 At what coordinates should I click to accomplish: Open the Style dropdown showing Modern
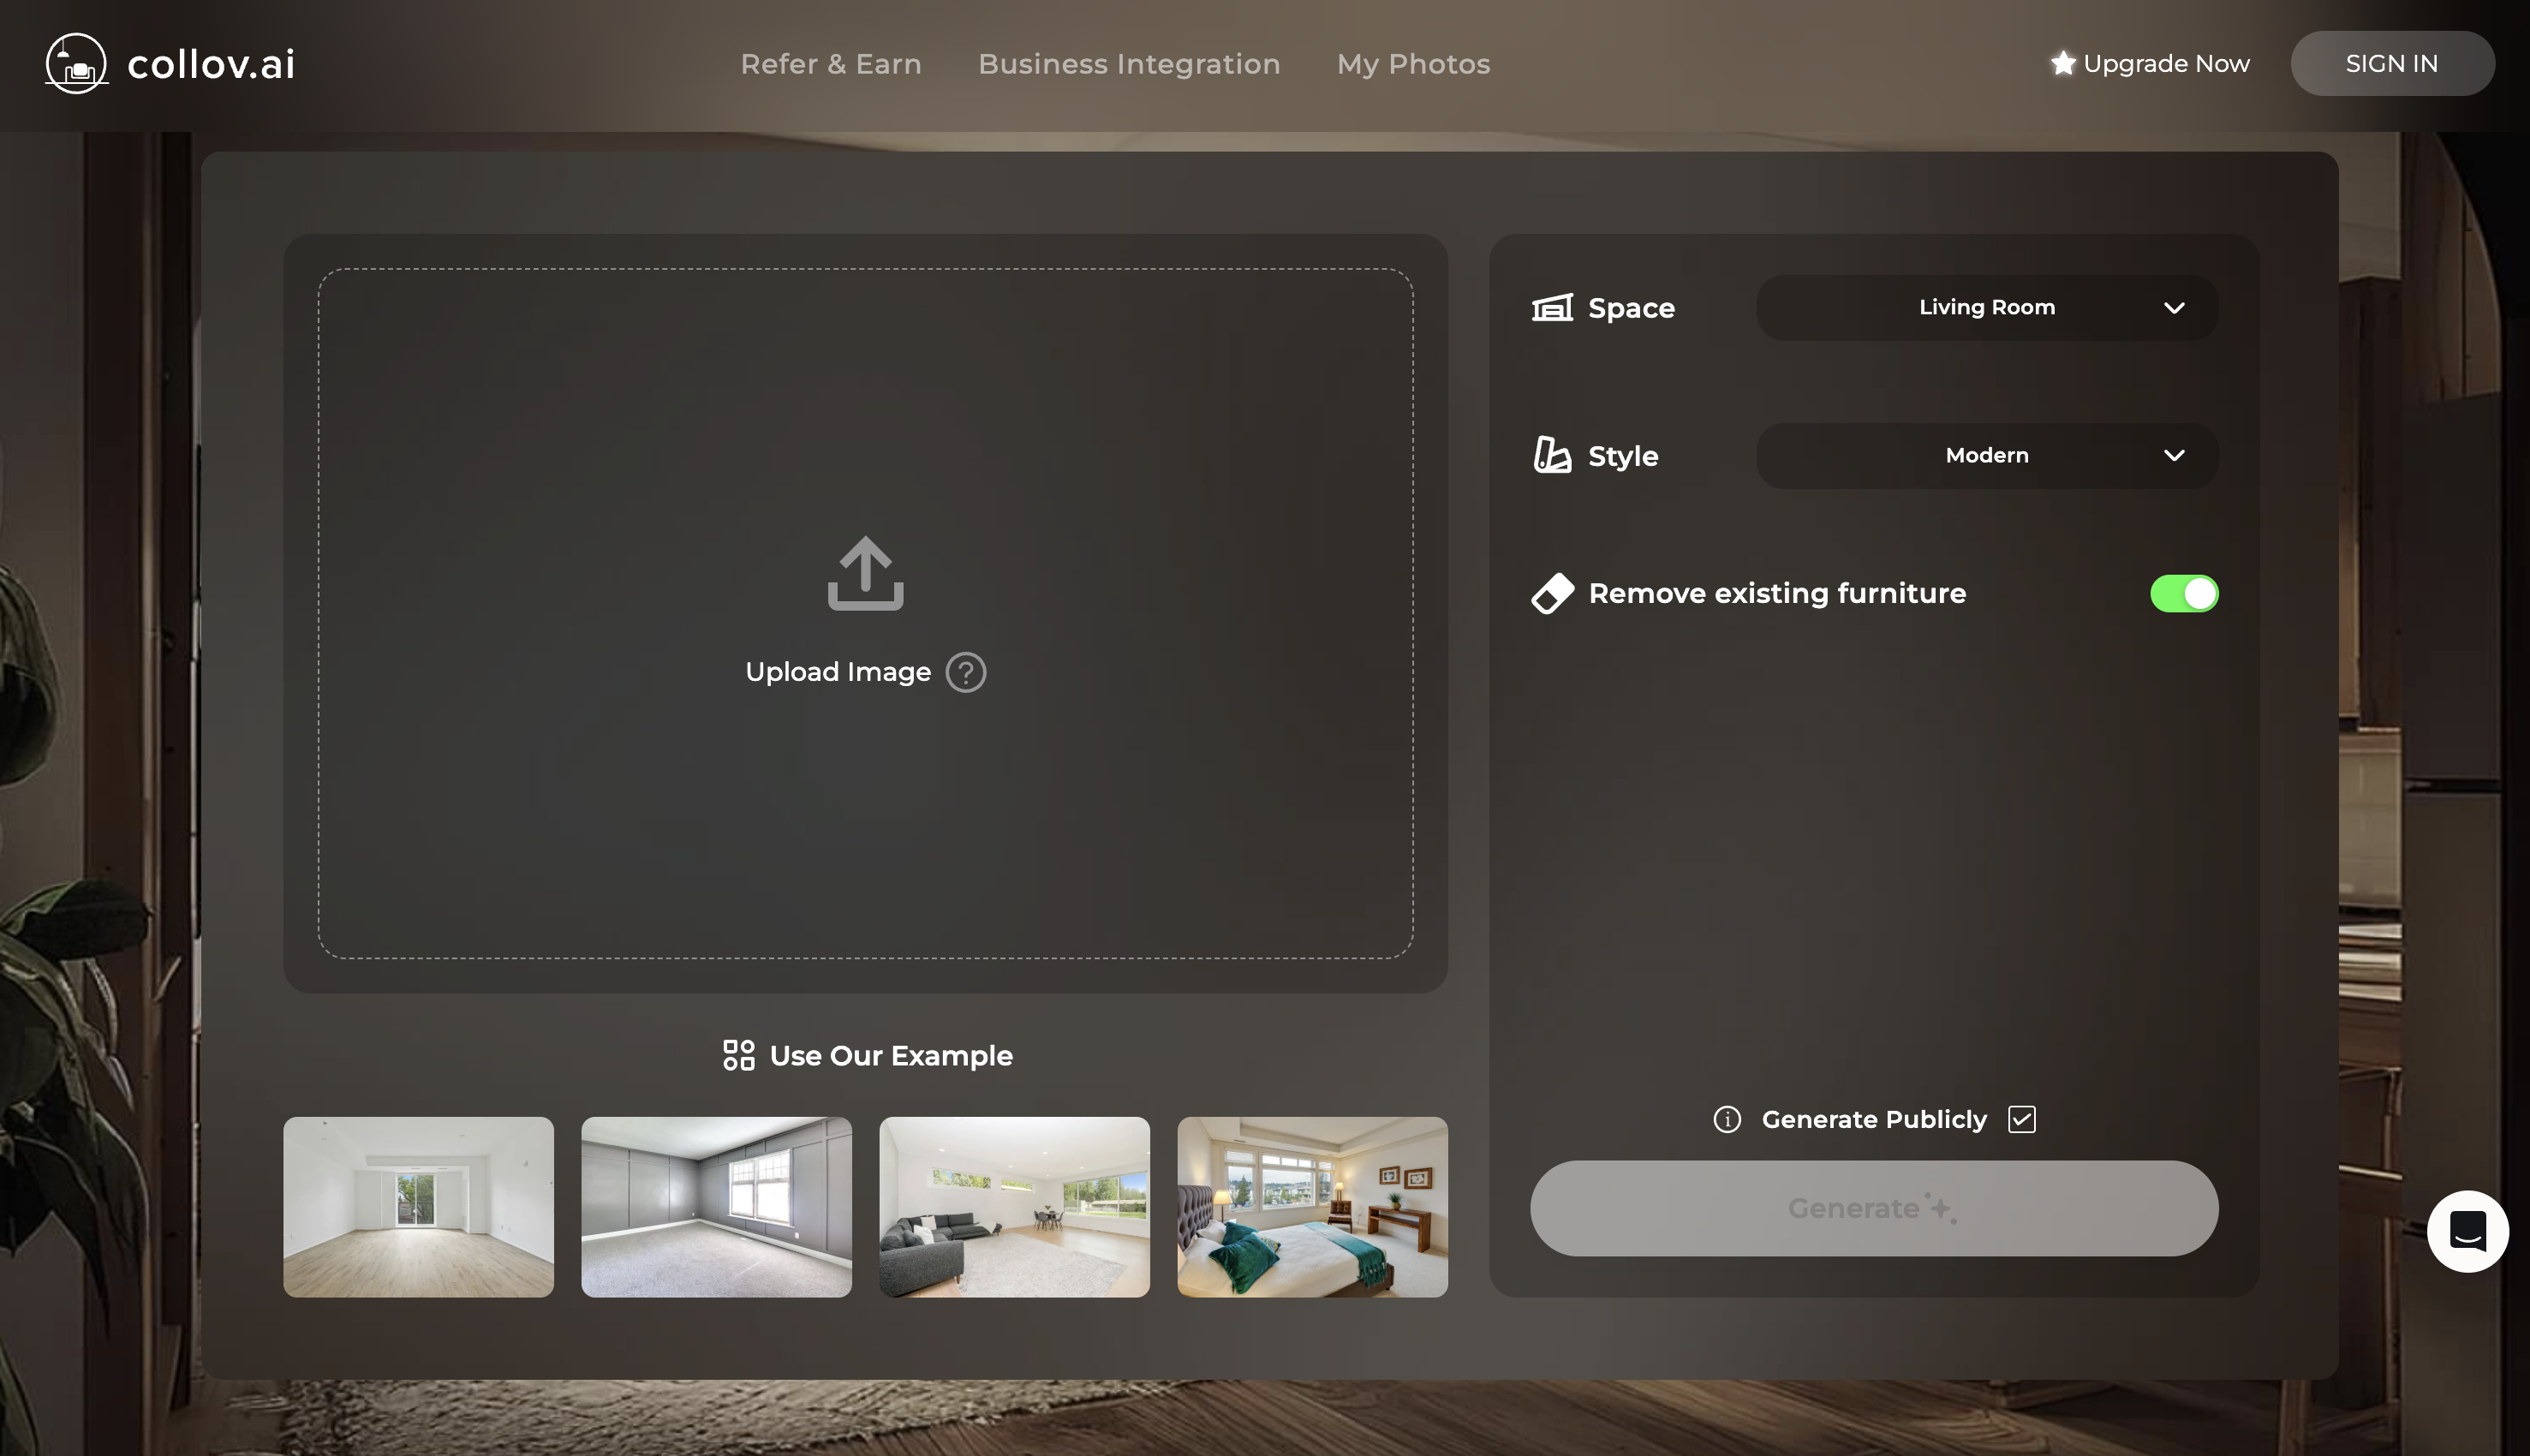(1986, 455)
